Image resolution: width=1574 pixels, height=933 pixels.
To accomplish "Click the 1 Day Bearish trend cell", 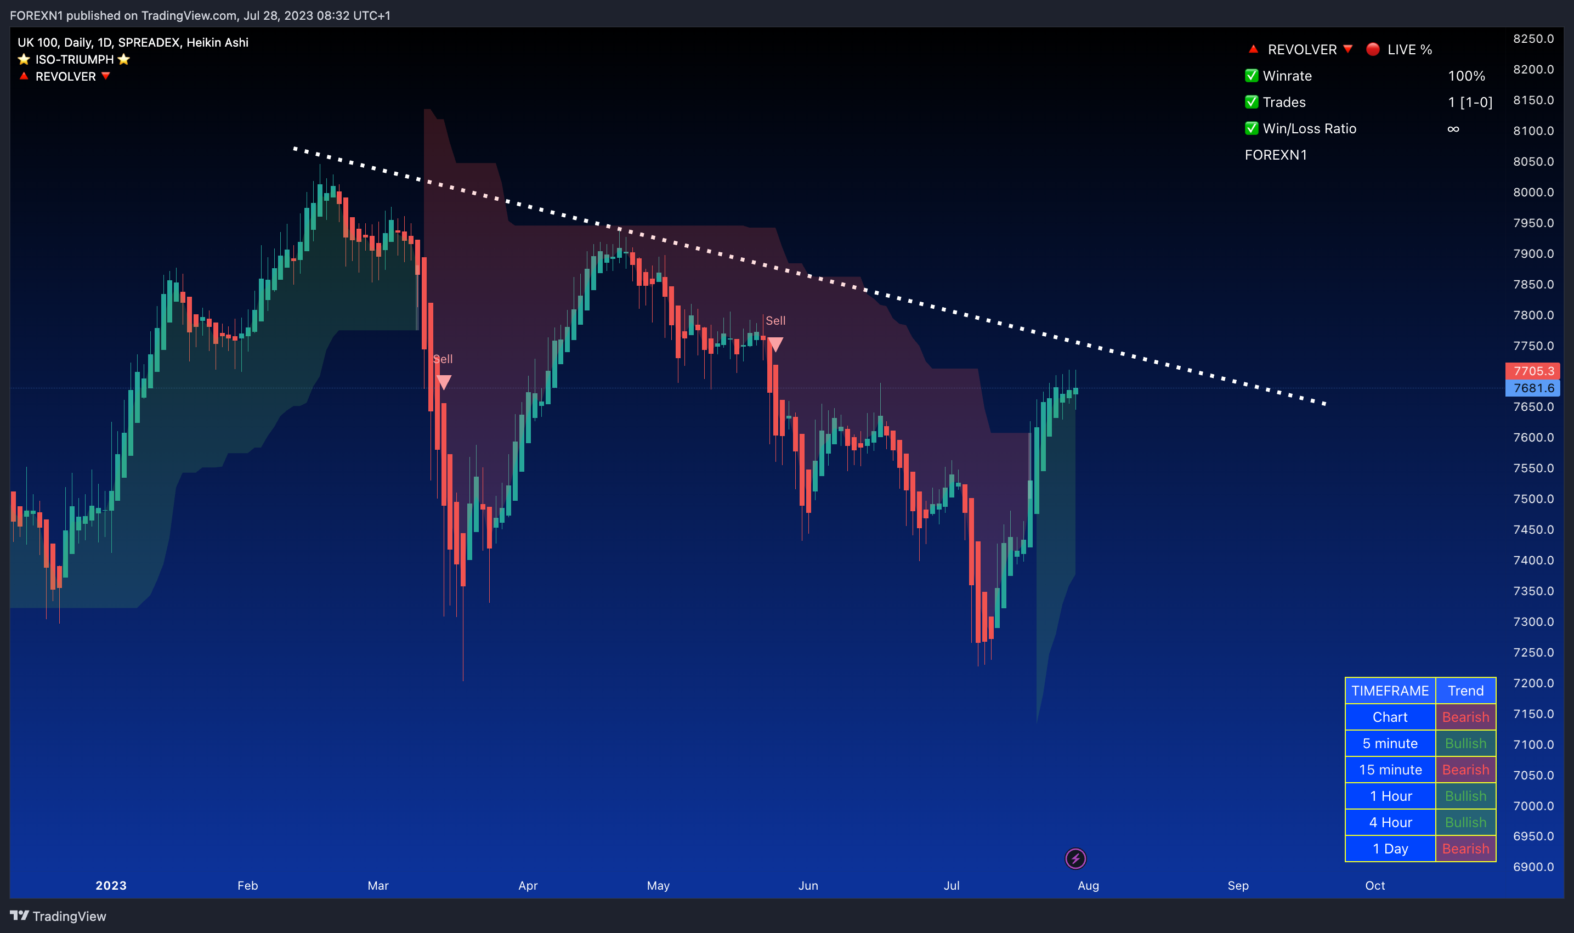I will point(1465,849).
